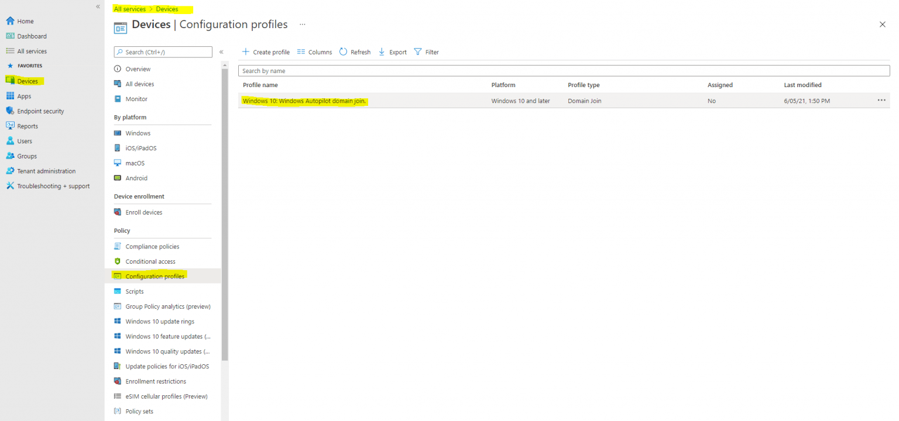This screenshot has height=421, width=899.
Task: Follow the All services breadcrumb link
Action: pos(129,9)
